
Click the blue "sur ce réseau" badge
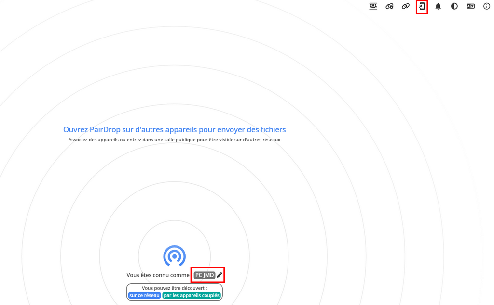pyautogui.click(x=144, y=295)
